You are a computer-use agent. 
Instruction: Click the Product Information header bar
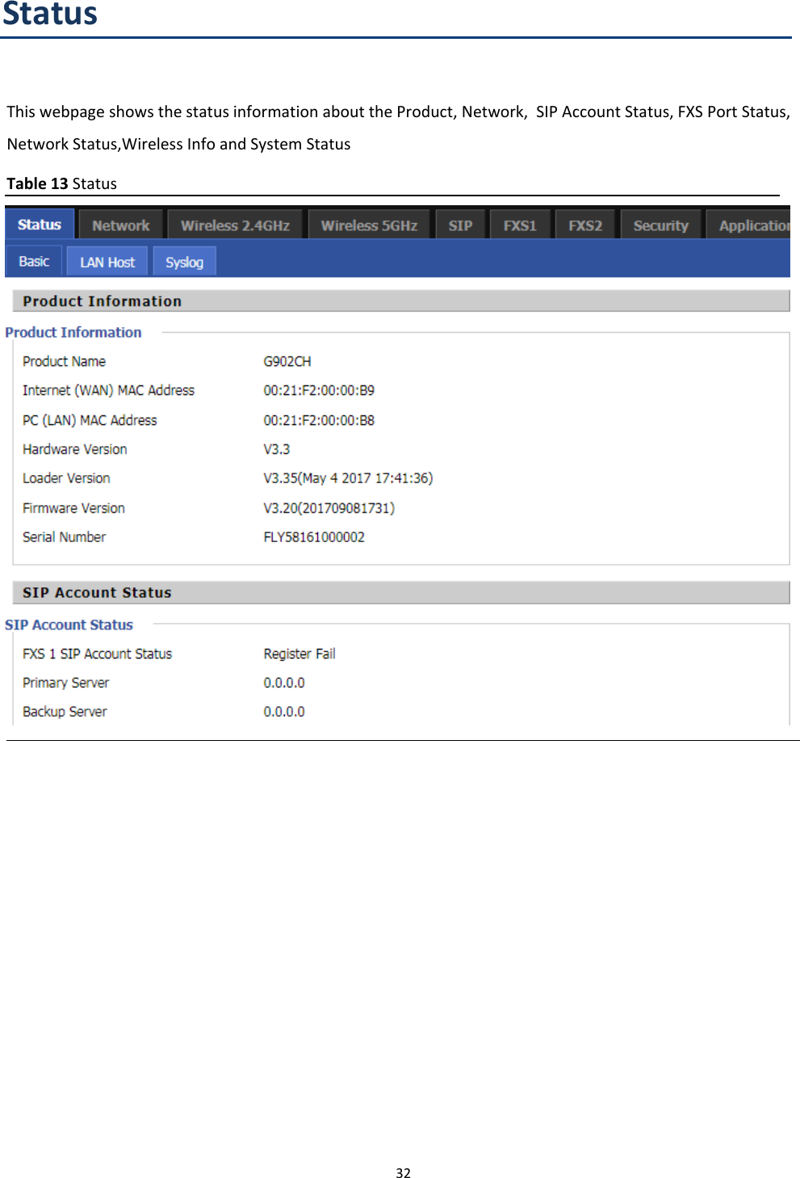tap(103, 301)
